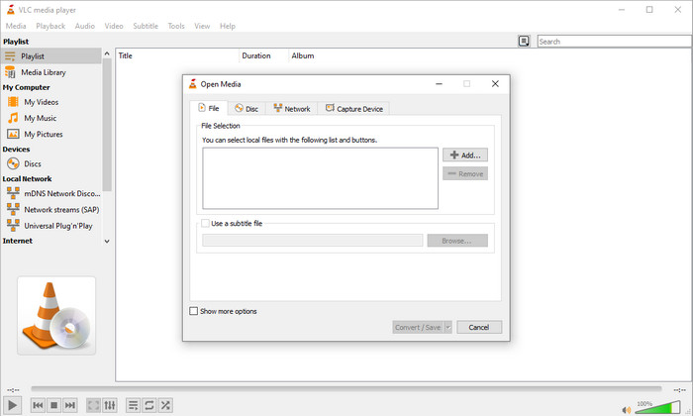Open Media Library in the sidebar
The height and width of the screenshot is (416, 693).
click(x=51, y=72)
